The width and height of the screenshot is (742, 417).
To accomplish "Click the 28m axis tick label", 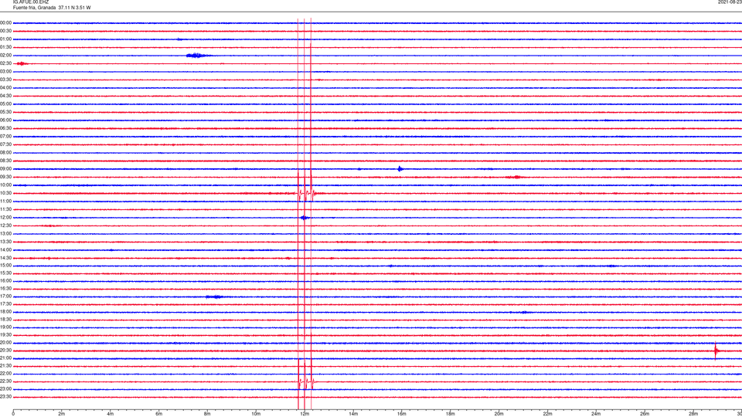I will point(693,414).
